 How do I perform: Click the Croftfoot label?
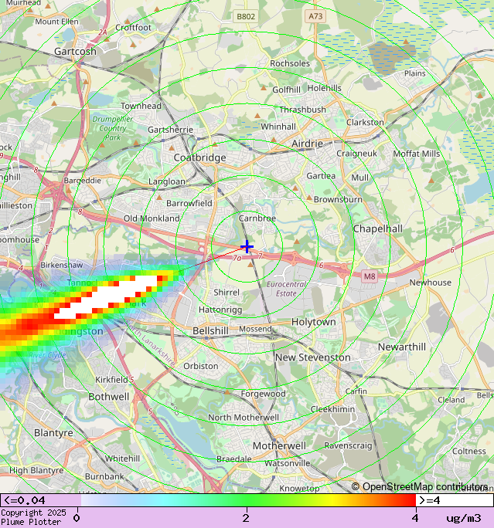(133, 28)
